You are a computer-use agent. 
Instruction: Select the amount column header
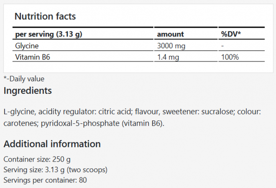coord(170,34)
